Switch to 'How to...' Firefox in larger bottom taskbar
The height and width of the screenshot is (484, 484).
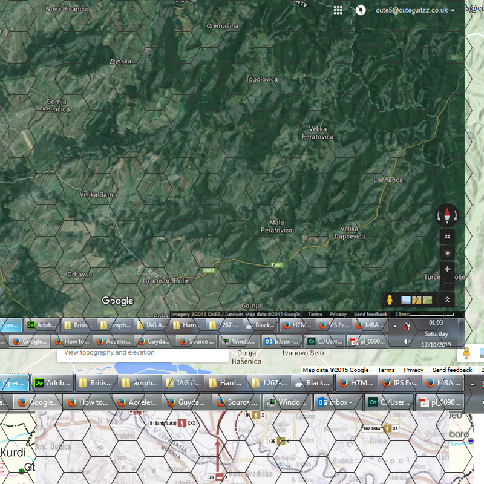(x=88, y=402)
